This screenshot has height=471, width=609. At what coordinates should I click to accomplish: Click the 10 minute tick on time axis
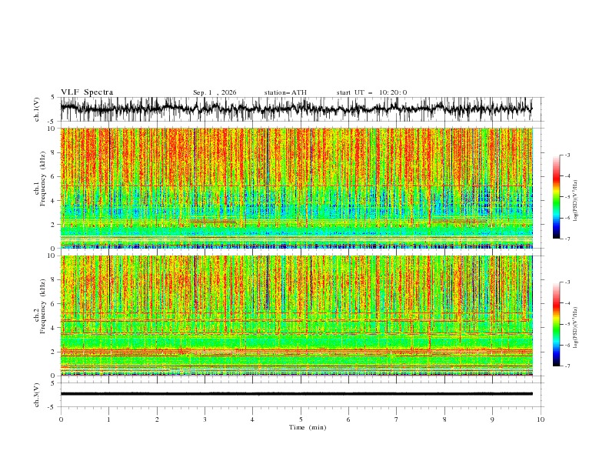pos(541,419)
